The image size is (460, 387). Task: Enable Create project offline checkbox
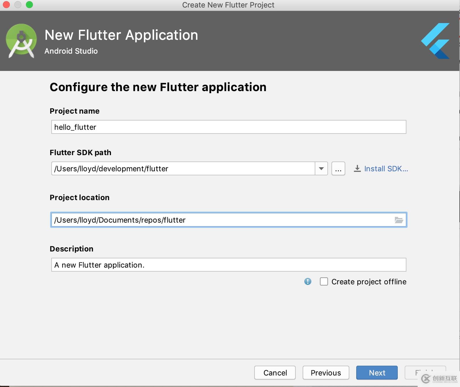324,281
